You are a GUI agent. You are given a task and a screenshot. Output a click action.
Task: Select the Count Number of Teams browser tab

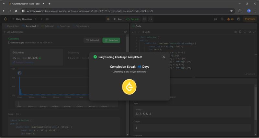27,4
